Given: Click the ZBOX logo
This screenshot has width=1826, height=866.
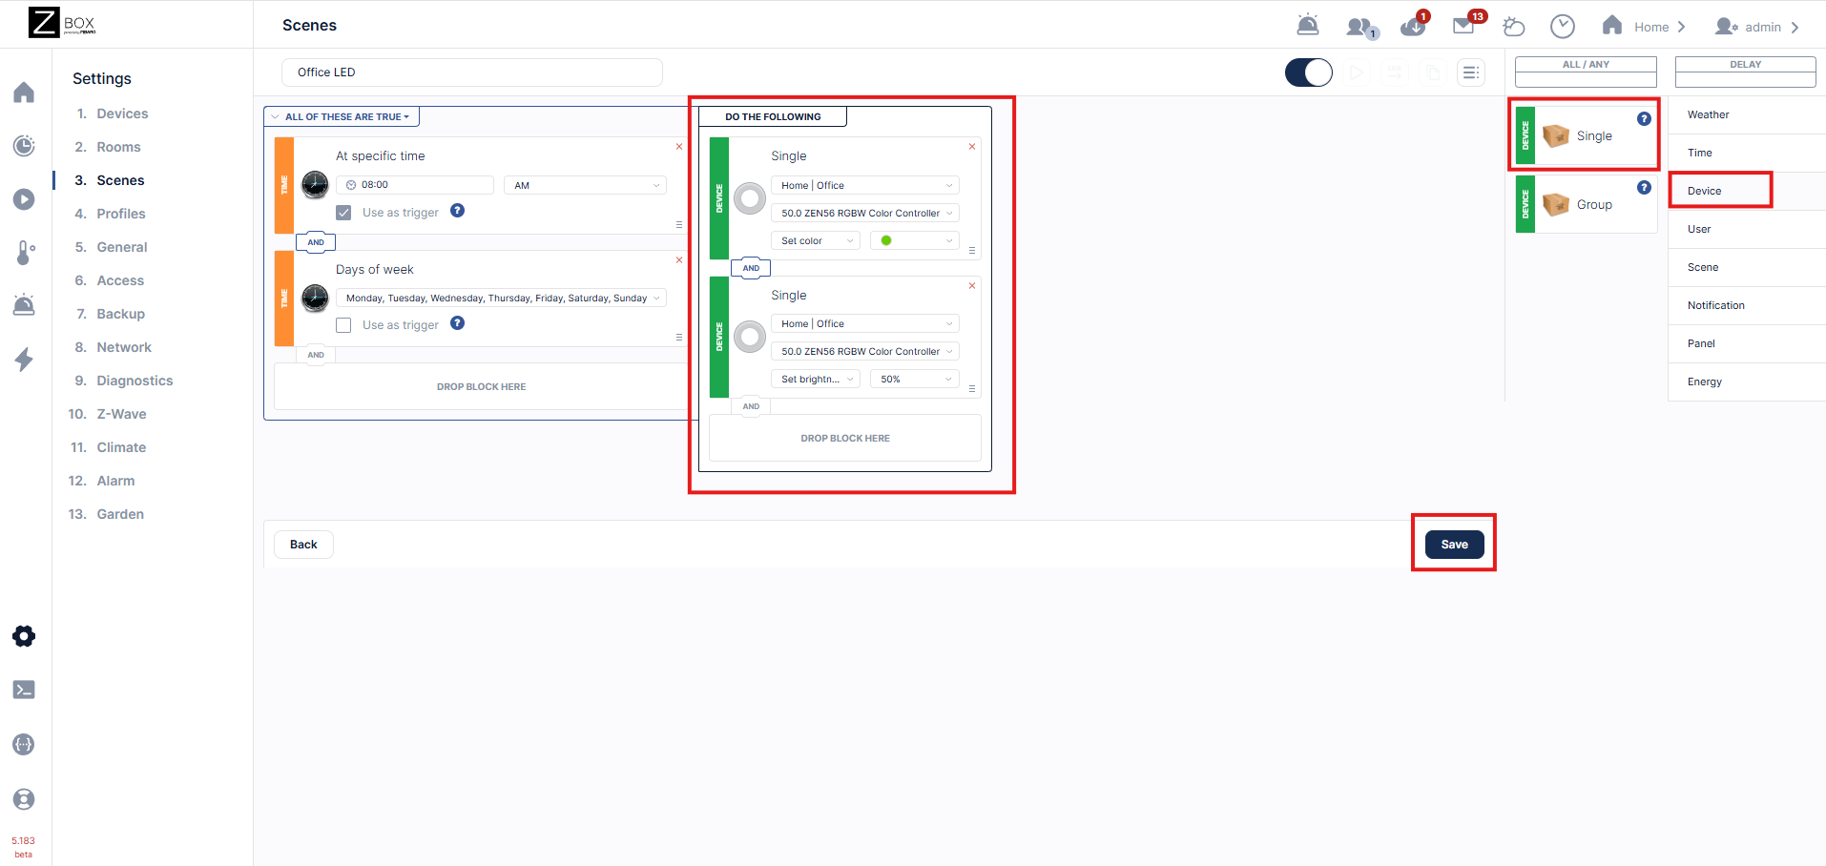Looking at the screenshot, I should click(x=62, y=23).
